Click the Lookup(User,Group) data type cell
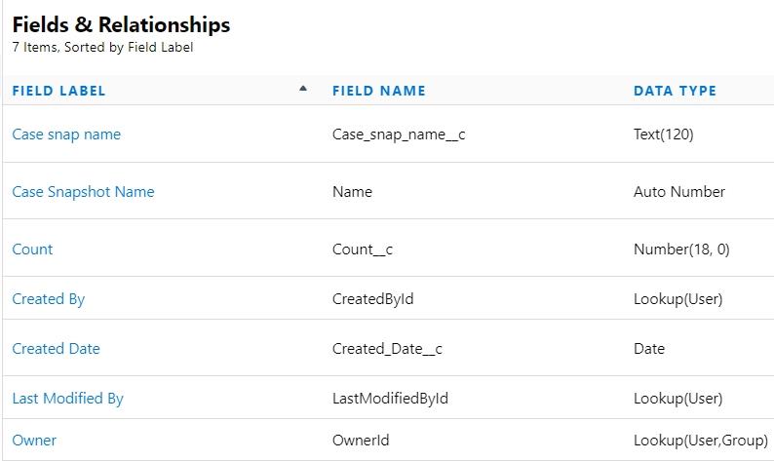 click(x=700, y=441)
